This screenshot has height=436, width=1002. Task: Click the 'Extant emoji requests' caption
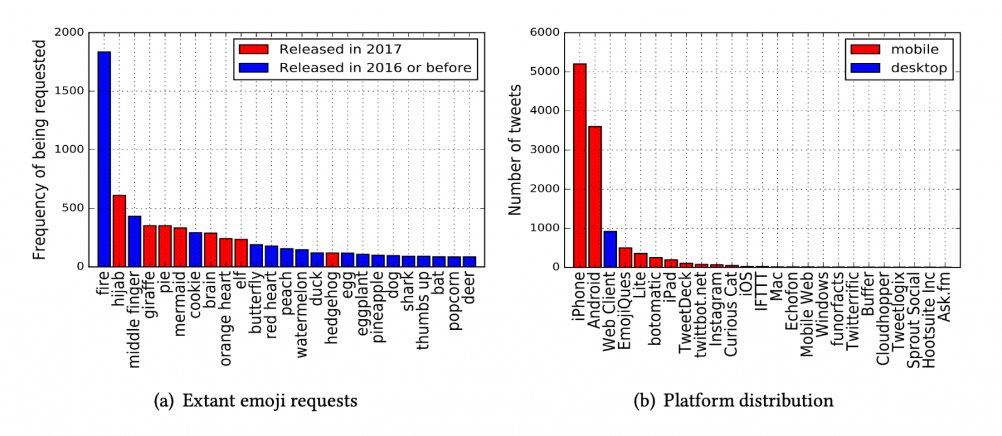256,401
